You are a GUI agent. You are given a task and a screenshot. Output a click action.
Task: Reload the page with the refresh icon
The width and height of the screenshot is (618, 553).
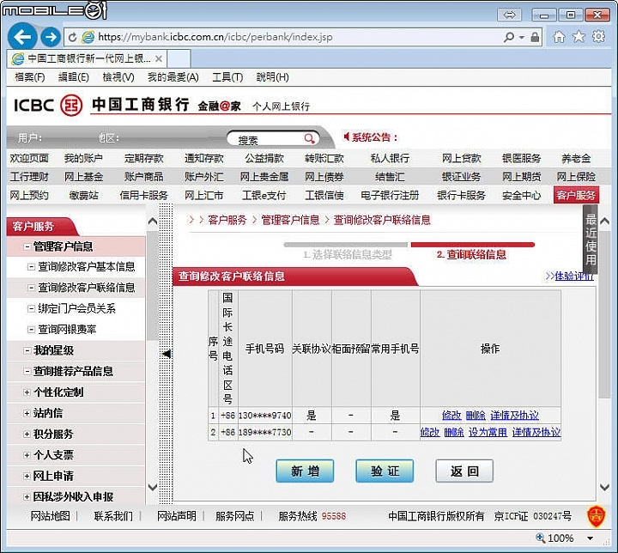point(72,38)
